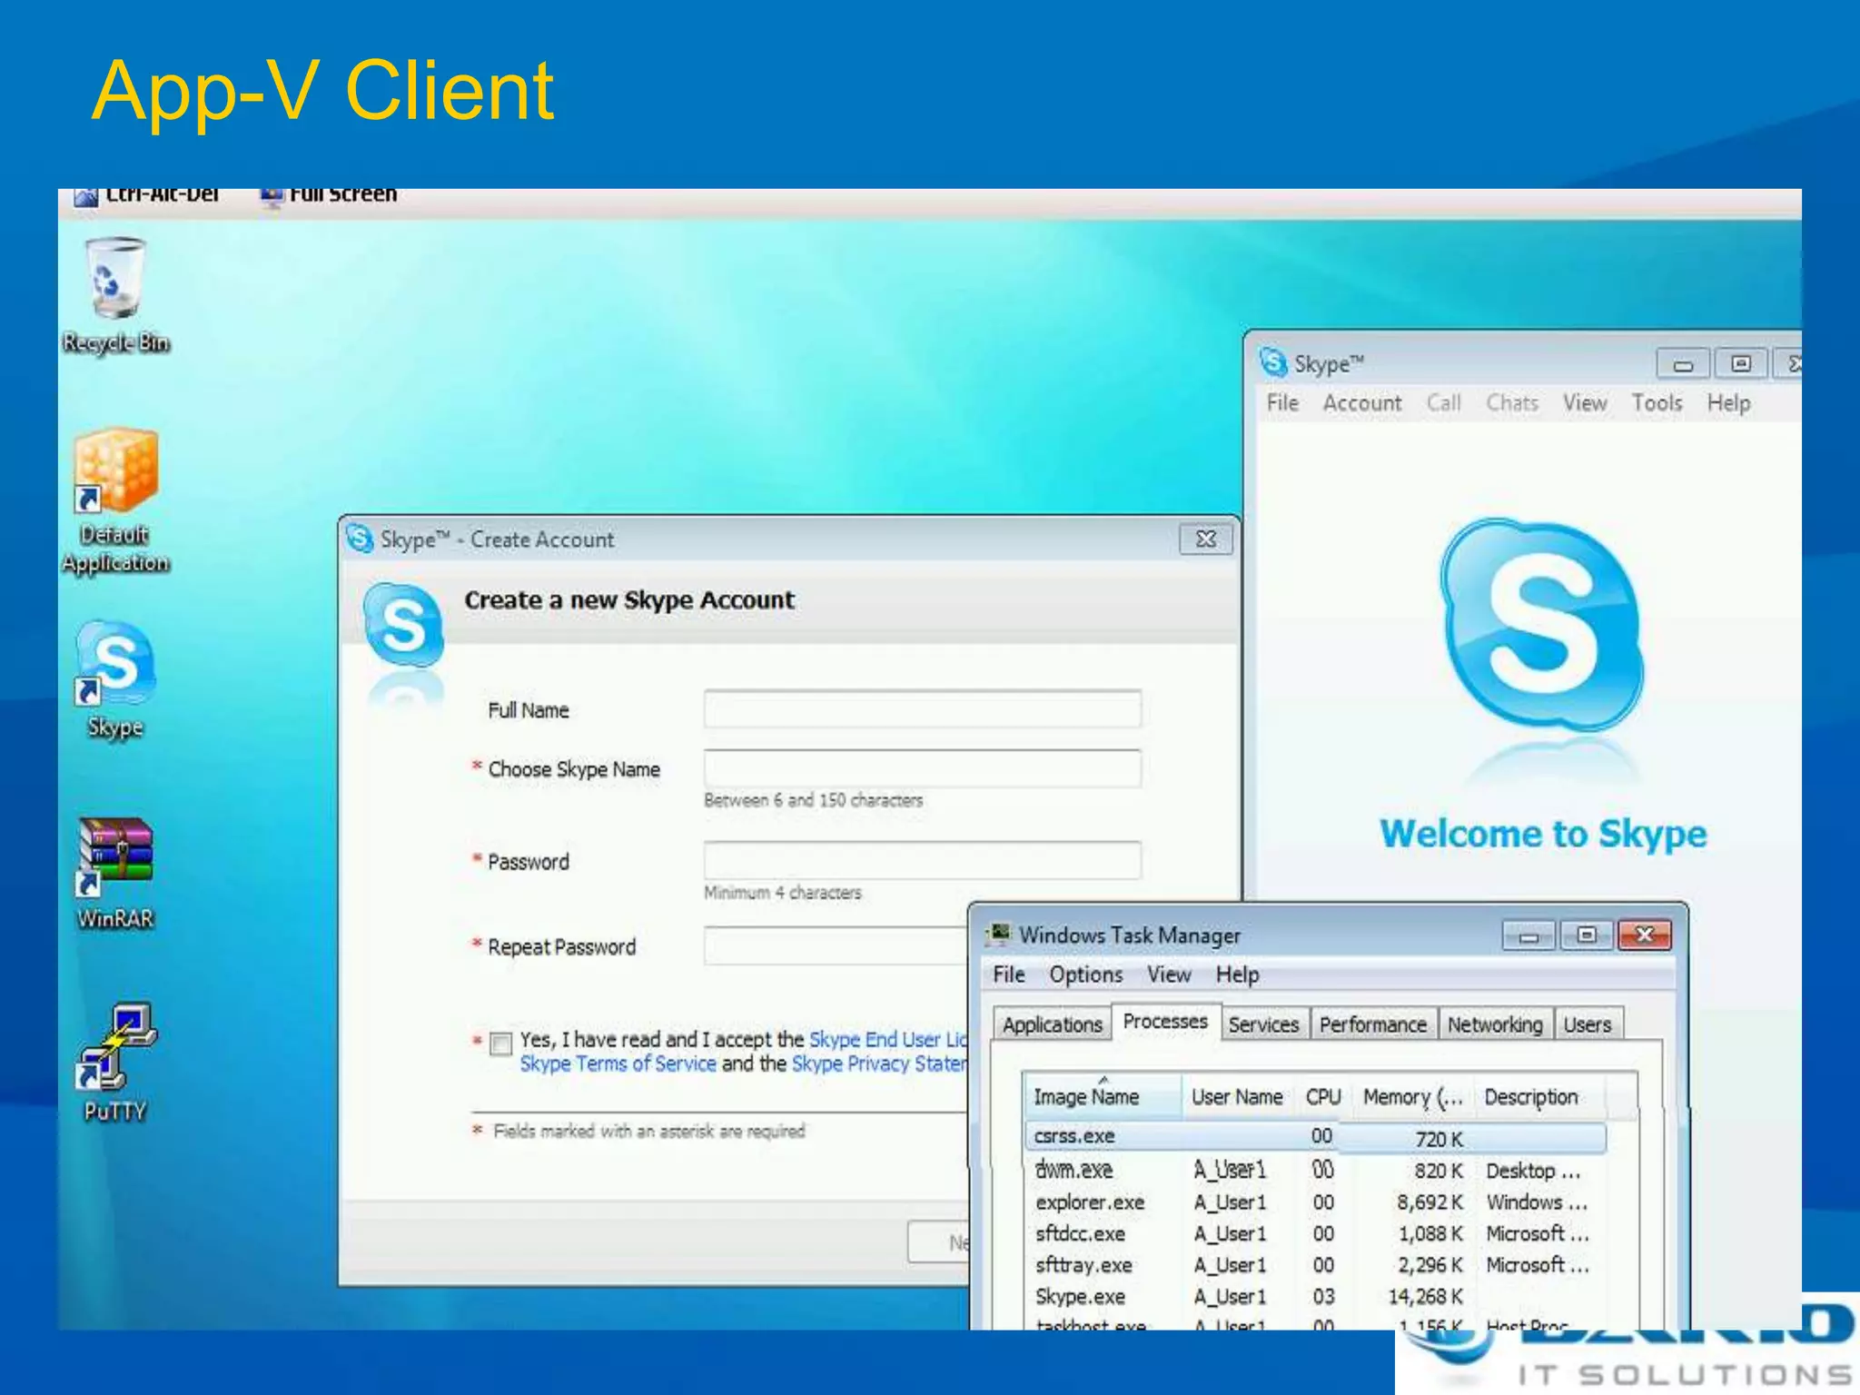1860x1395 pixels.
Task: Click the large Skype logo in the Welcome window
Action: coord(1542,627)
